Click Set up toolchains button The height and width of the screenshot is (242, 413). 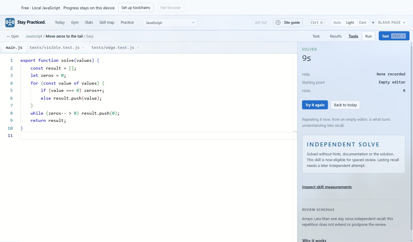136,8
